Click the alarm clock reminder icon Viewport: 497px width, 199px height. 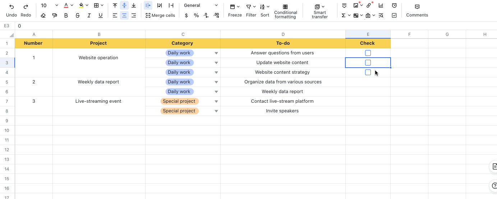(394, 5)
